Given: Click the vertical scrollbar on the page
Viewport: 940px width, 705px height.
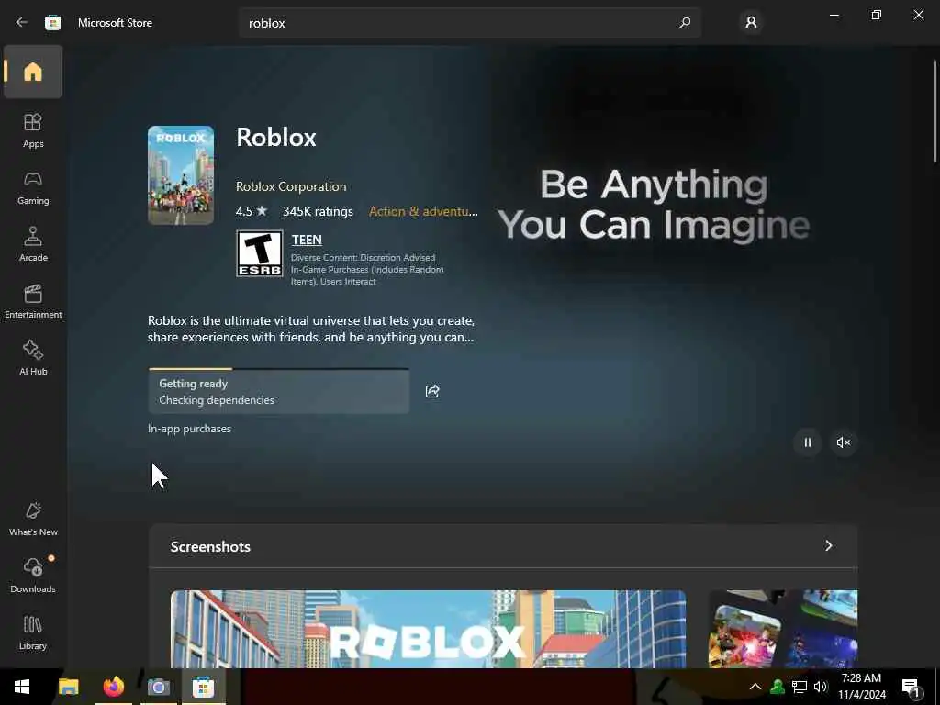Looking at the screenshot, I should tap(934, 111).
